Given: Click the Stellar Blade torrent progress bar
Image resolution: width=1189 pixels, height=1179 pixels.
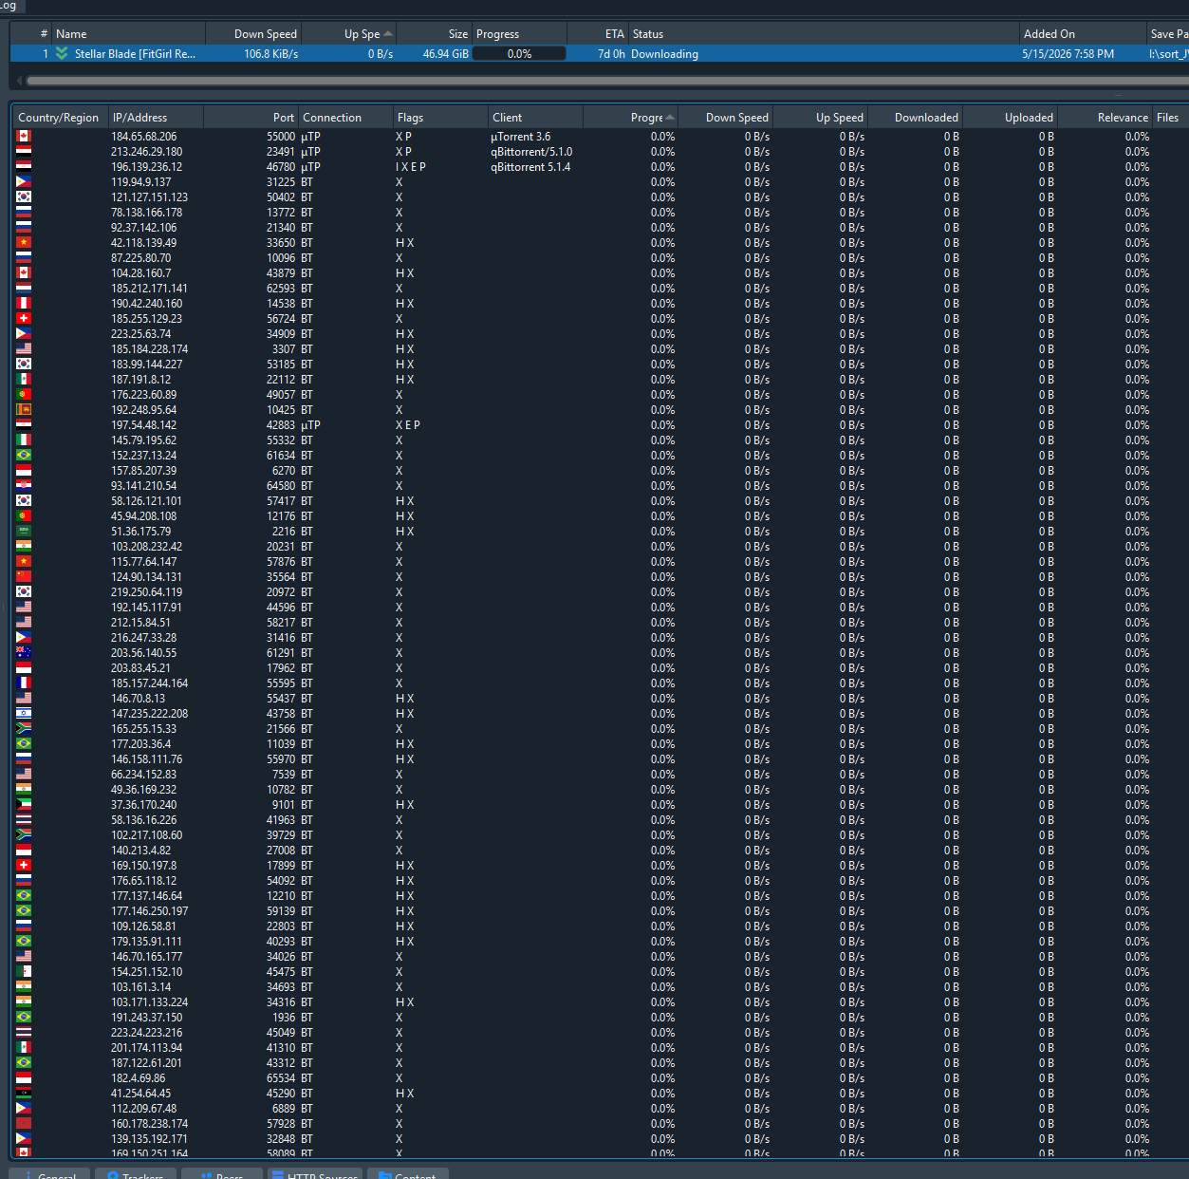Looking at the screenshot, I should [x=519, y=54].
